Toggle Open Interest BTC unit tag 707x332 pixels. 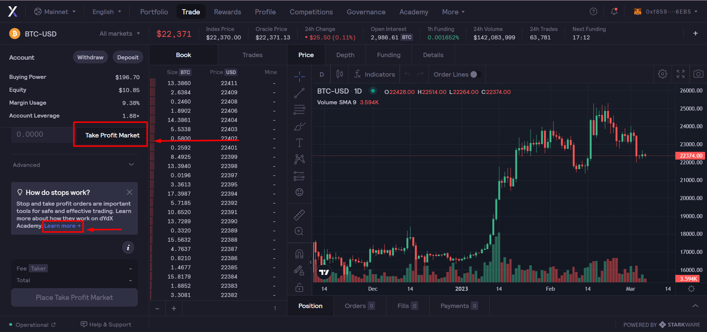pos(407,37)
